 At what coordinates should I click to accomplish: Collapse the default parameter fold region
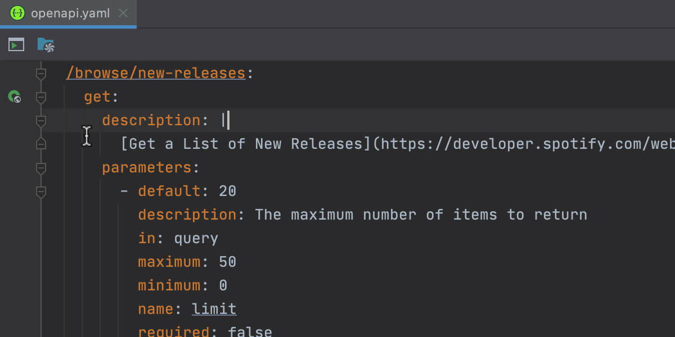pyautogui.click(x=40, y=192)
